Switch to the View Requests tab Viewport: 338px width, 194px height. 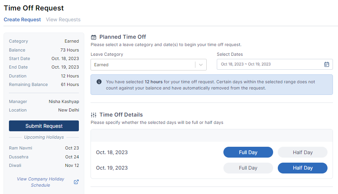point(63,19)
